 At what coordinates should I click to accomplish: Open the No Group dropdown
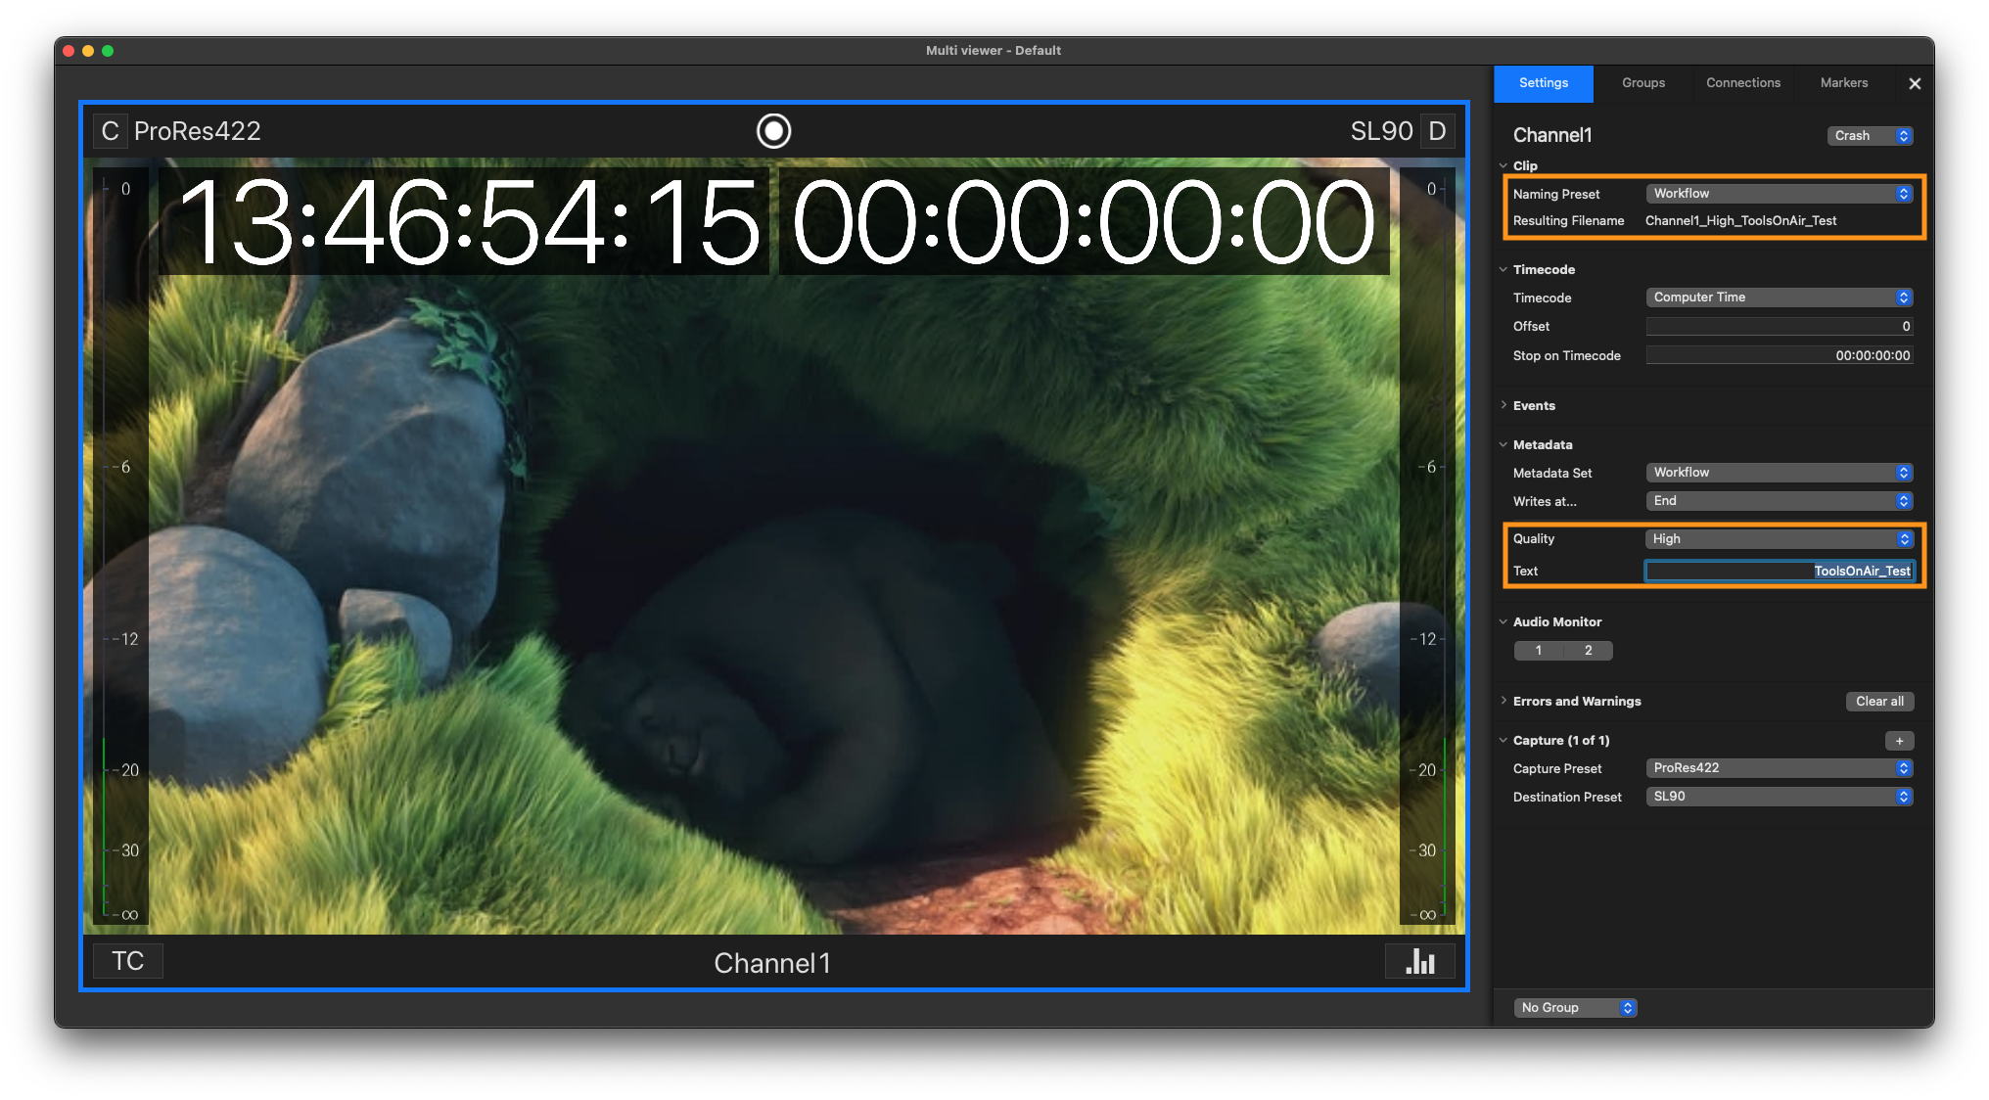pyautogui.click(x=1575, y=1008)
